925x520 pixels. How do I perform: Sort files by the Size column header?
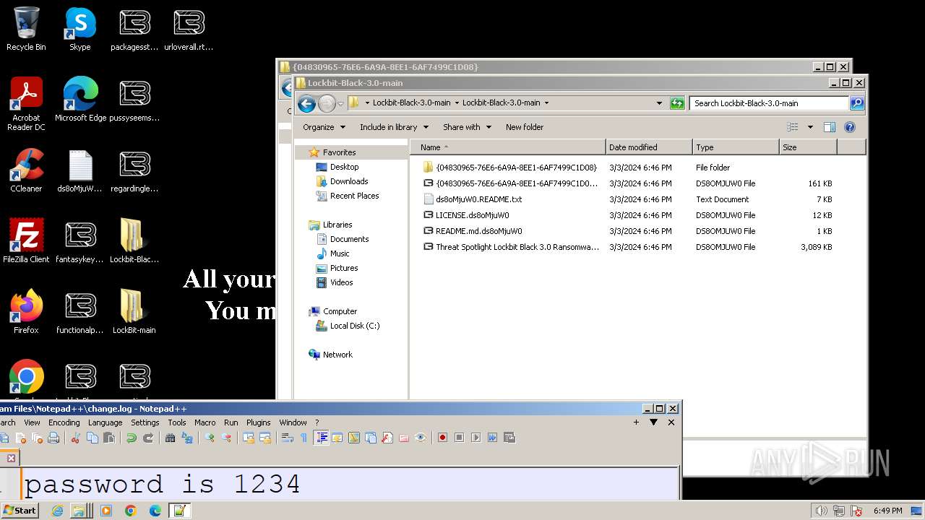pyautogui.click(x=808, y=147)
